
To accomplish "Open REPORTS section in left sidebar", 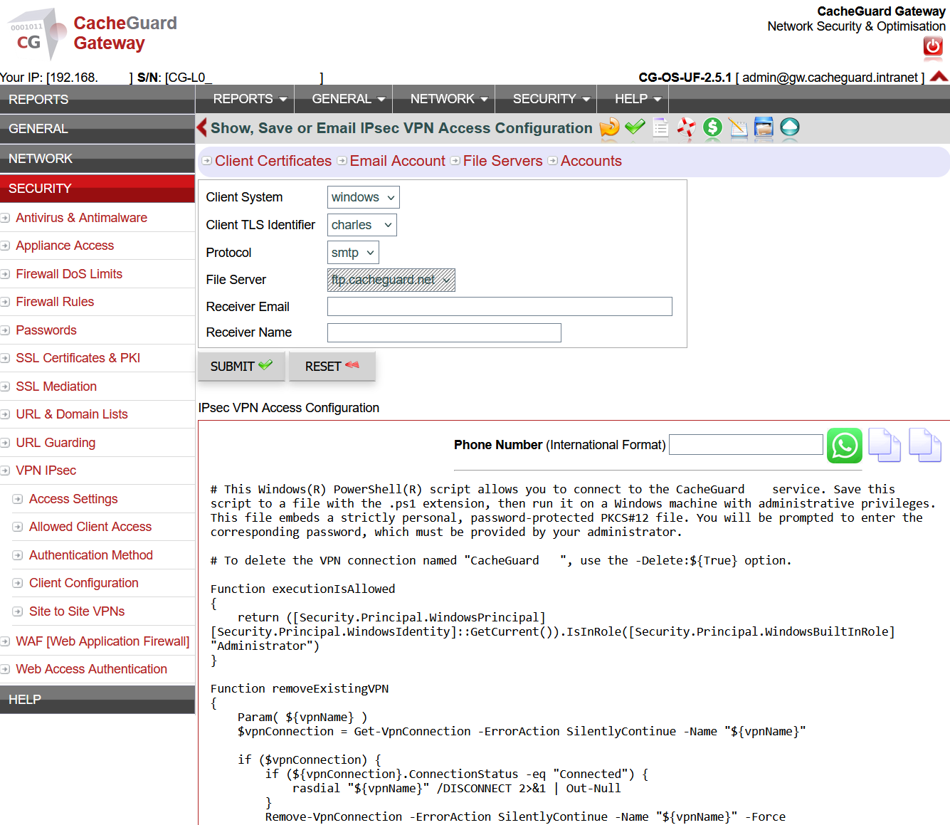I will coord(97,100).
